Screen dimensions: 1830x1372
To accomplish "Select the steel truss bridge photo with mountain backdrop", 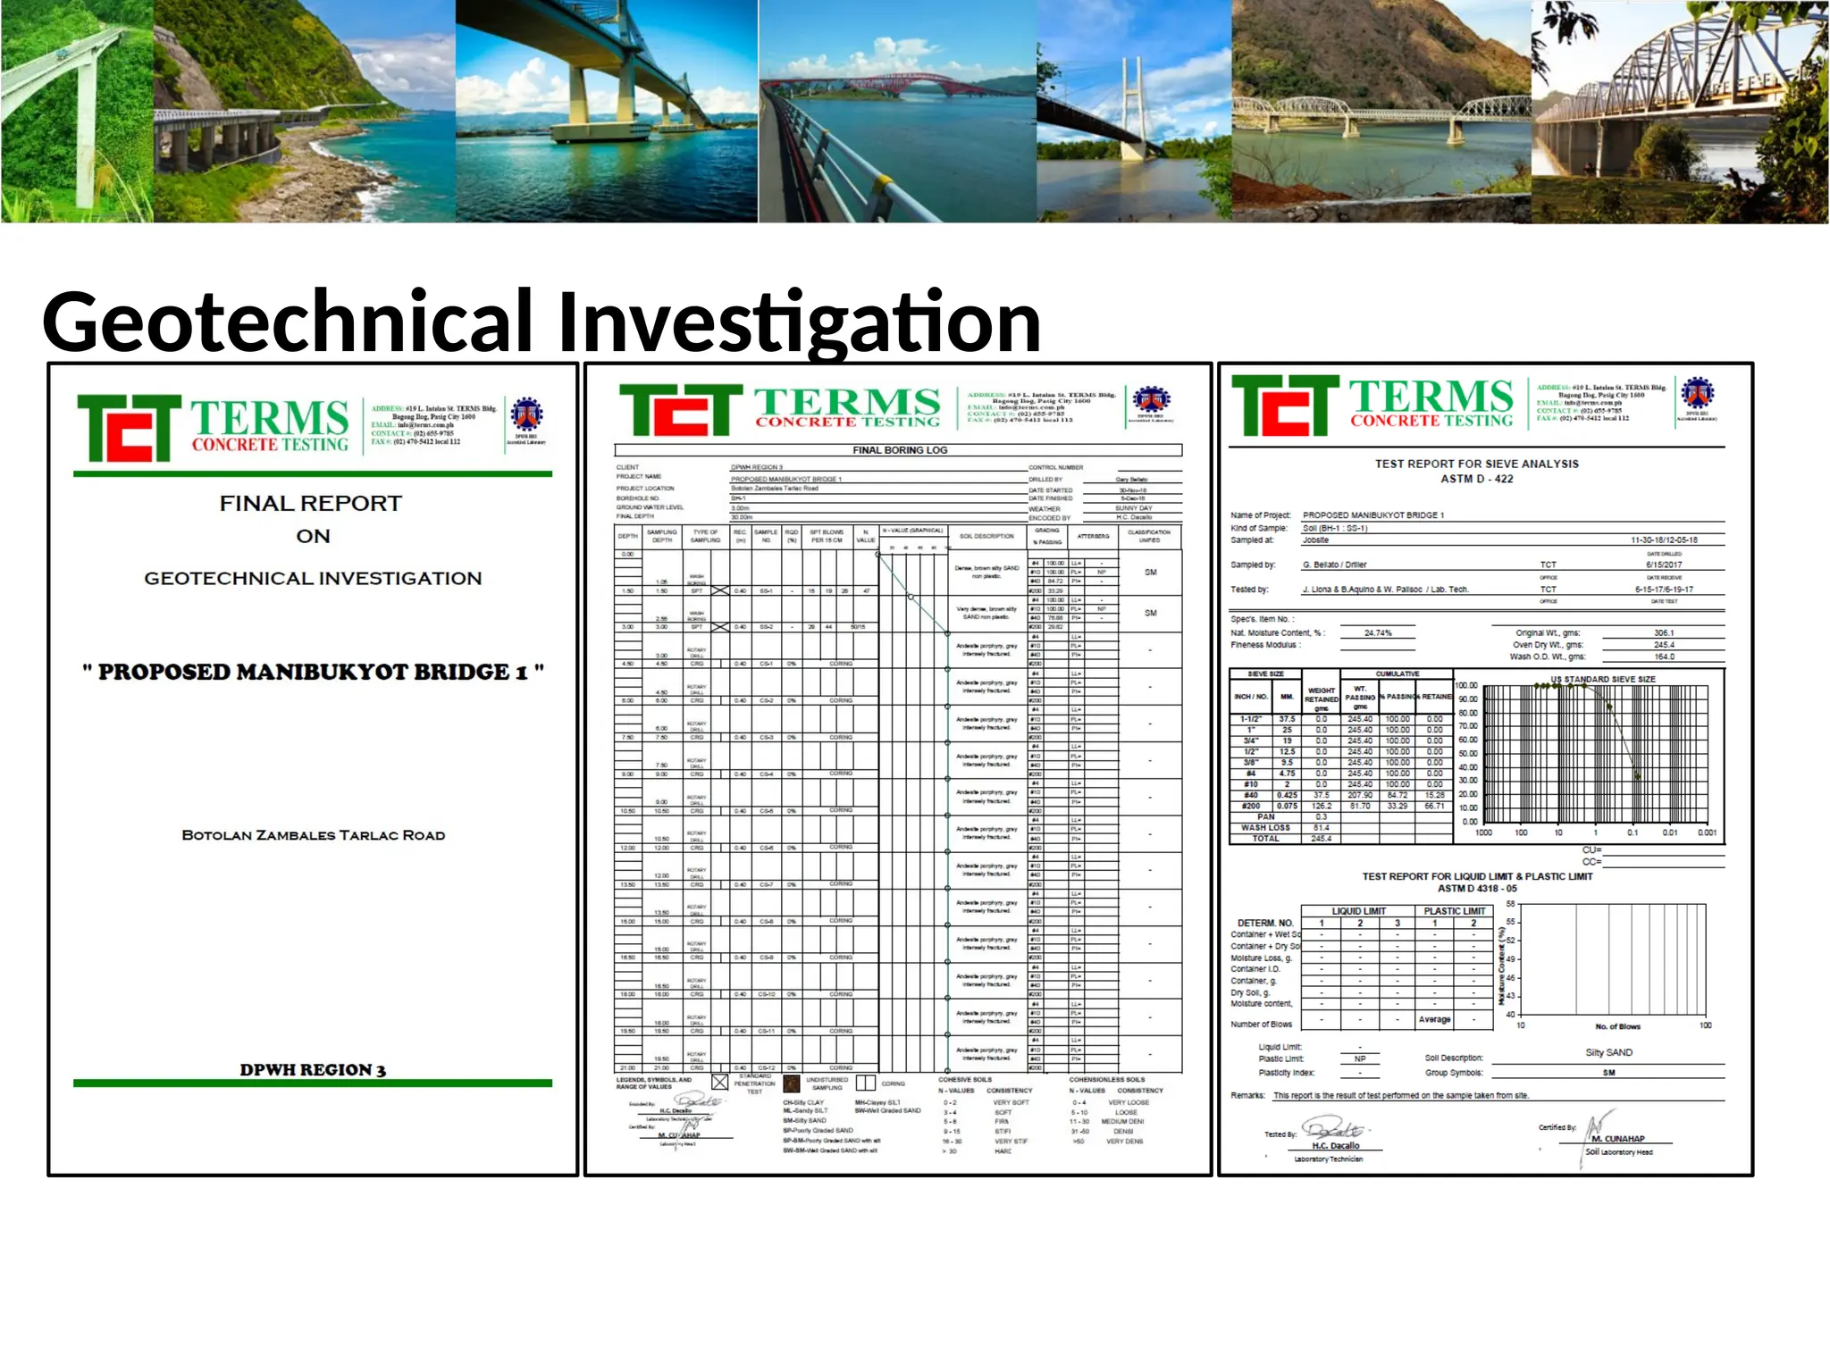I will click(x=1381, y=111).
